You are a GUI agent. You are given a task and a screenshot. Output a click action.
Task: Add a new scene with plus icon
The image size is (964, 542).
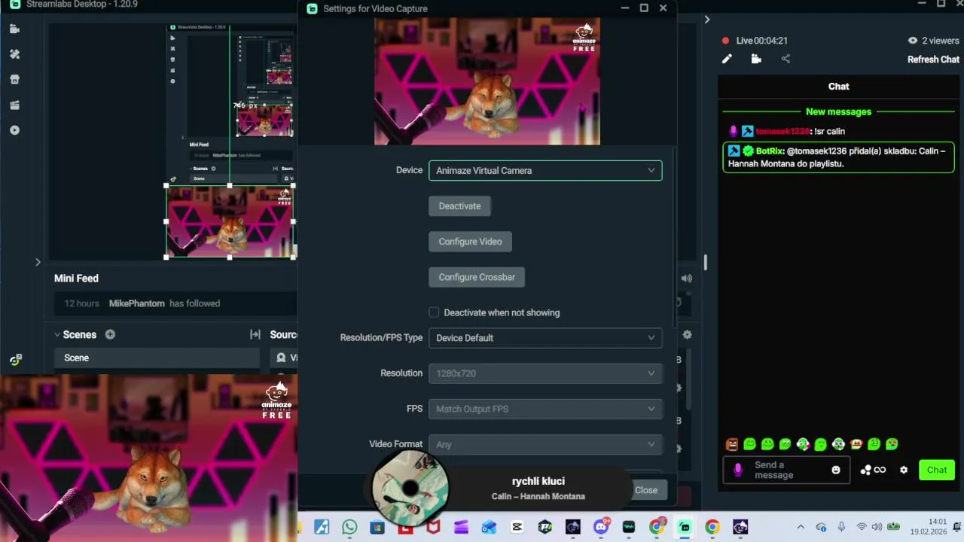[110, 334]
